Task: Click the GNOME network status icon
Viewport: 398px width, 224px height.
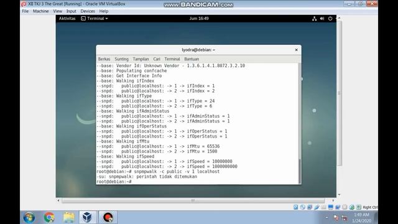Action: [x=314, y=19]
